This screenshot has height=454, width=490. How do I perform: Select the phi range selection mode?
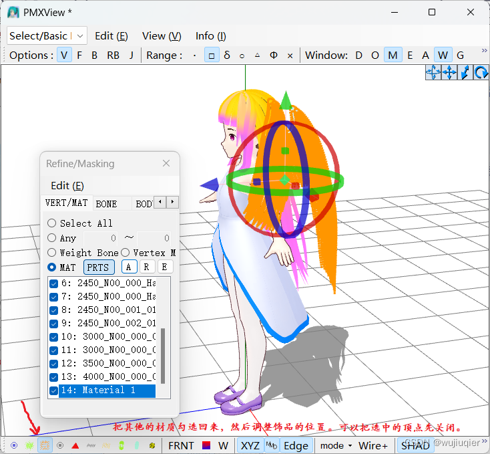274,55
